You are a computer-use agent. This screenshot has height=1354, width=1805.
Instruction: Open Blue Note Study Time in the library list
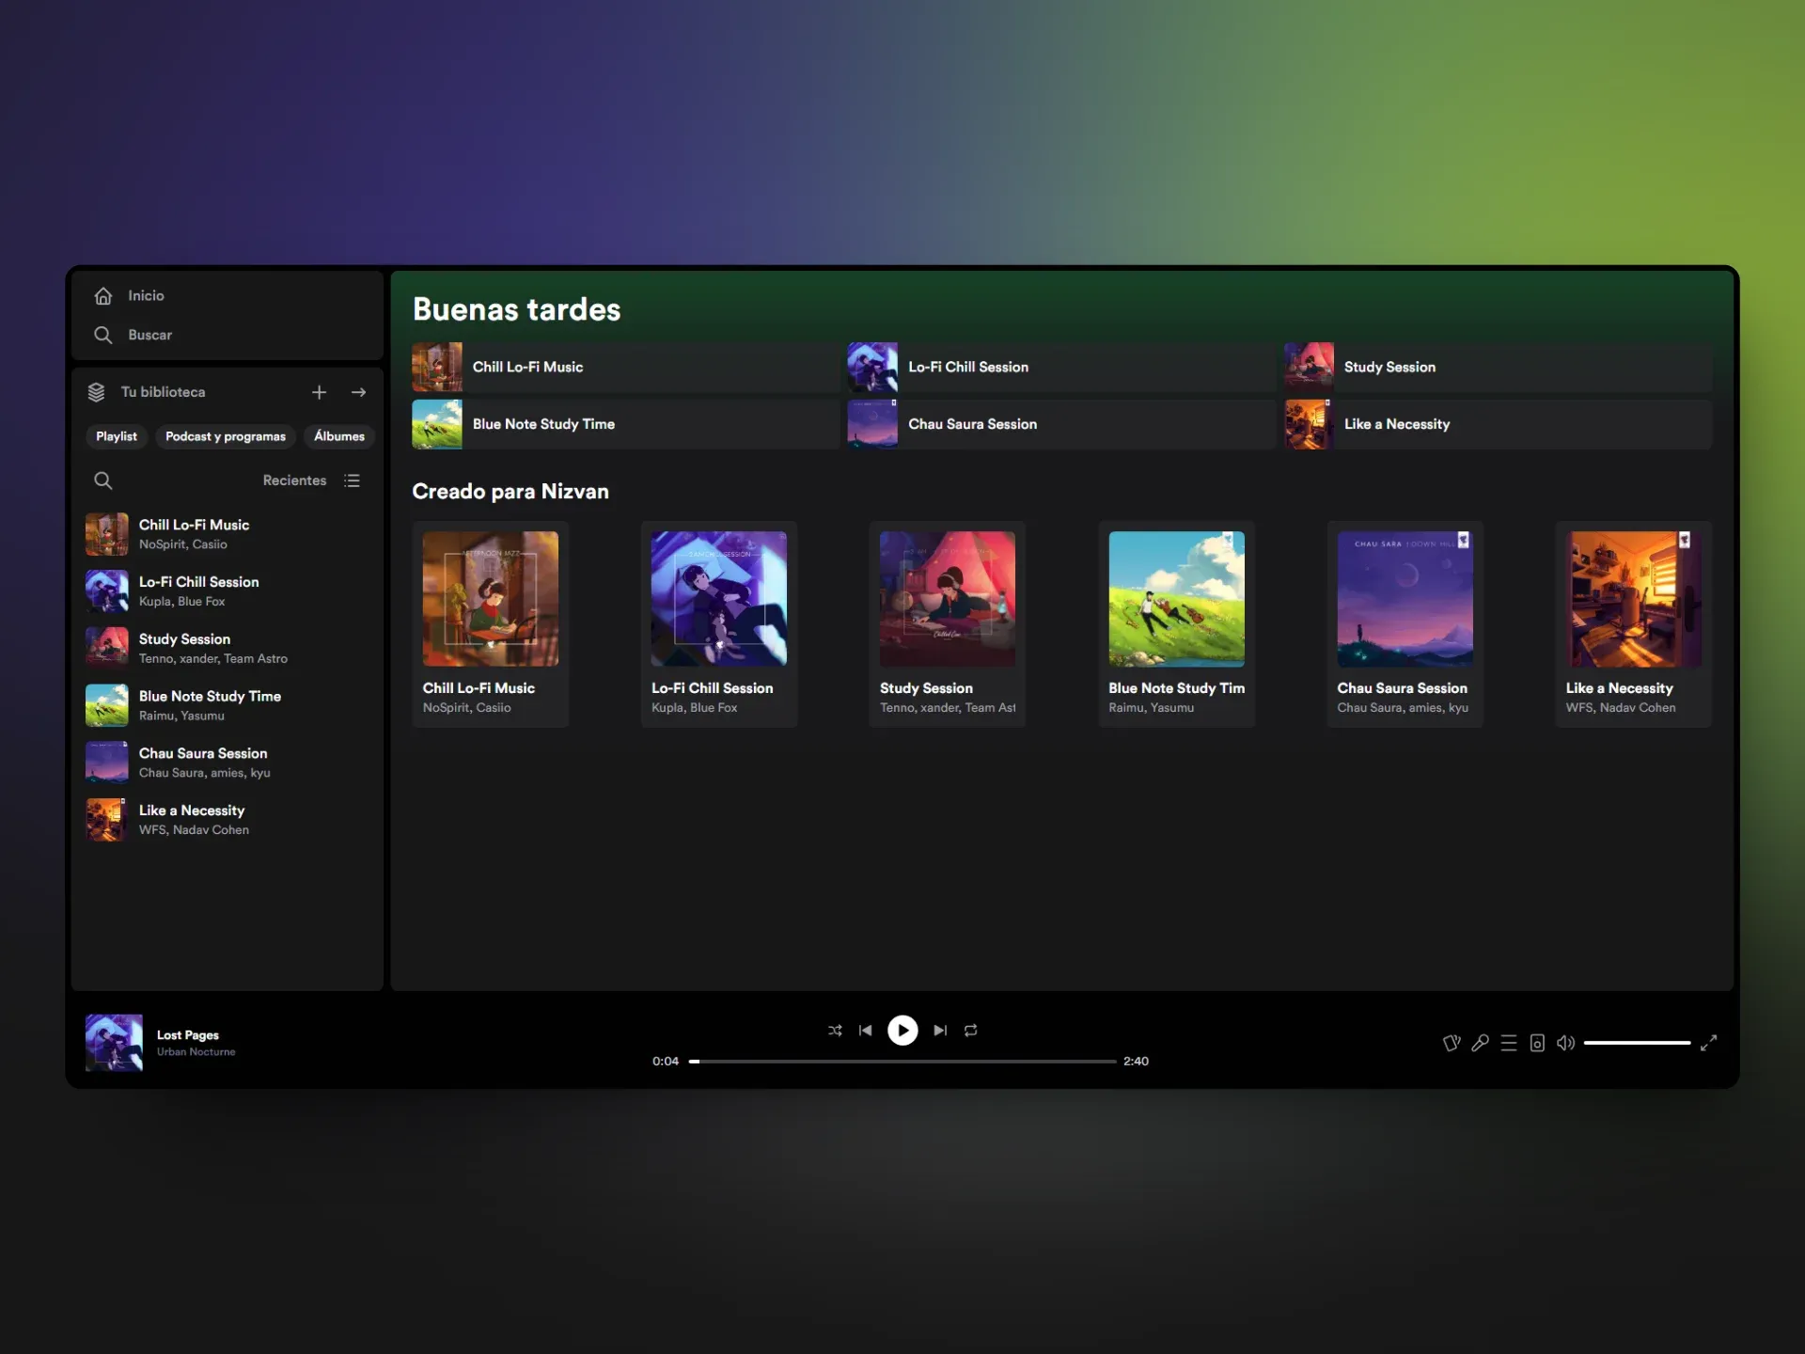(228, 705)
